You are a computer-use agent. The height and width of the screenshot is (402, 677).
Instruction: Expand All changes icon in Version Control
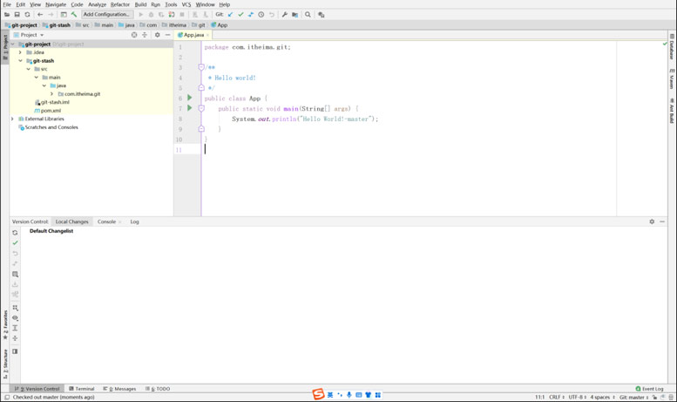click(x=15, y=328)
